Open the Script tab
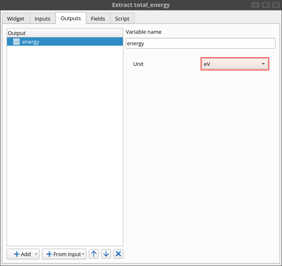Screen dimensions: 282x266 [x=122, y=19]
